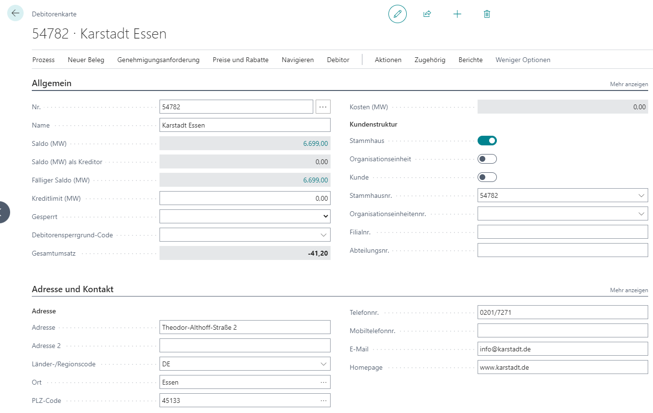Click into the E-Mail input field
Image resolution: width=653 pixels, height=413 pixels.
[x=562, y=349]
